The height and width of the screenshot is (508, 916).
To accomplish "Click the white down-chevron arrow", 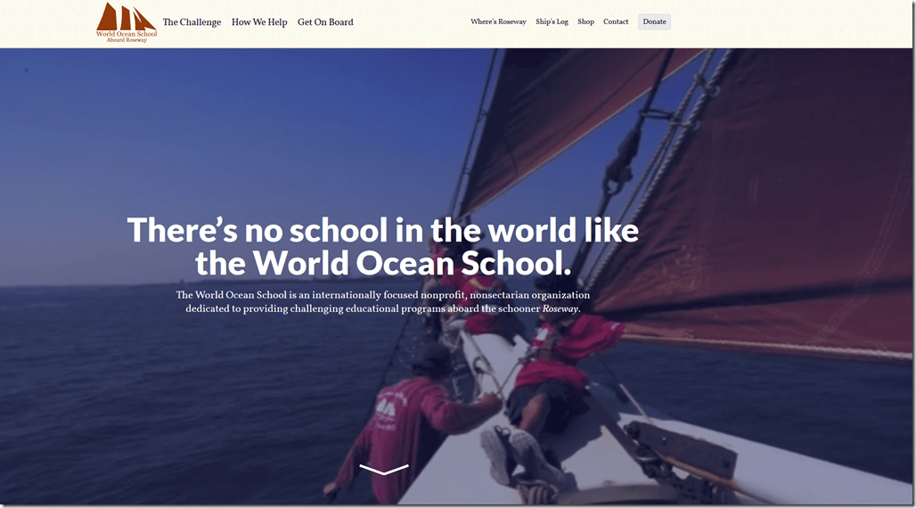I will pyautogui.click(x=384, y=469).
